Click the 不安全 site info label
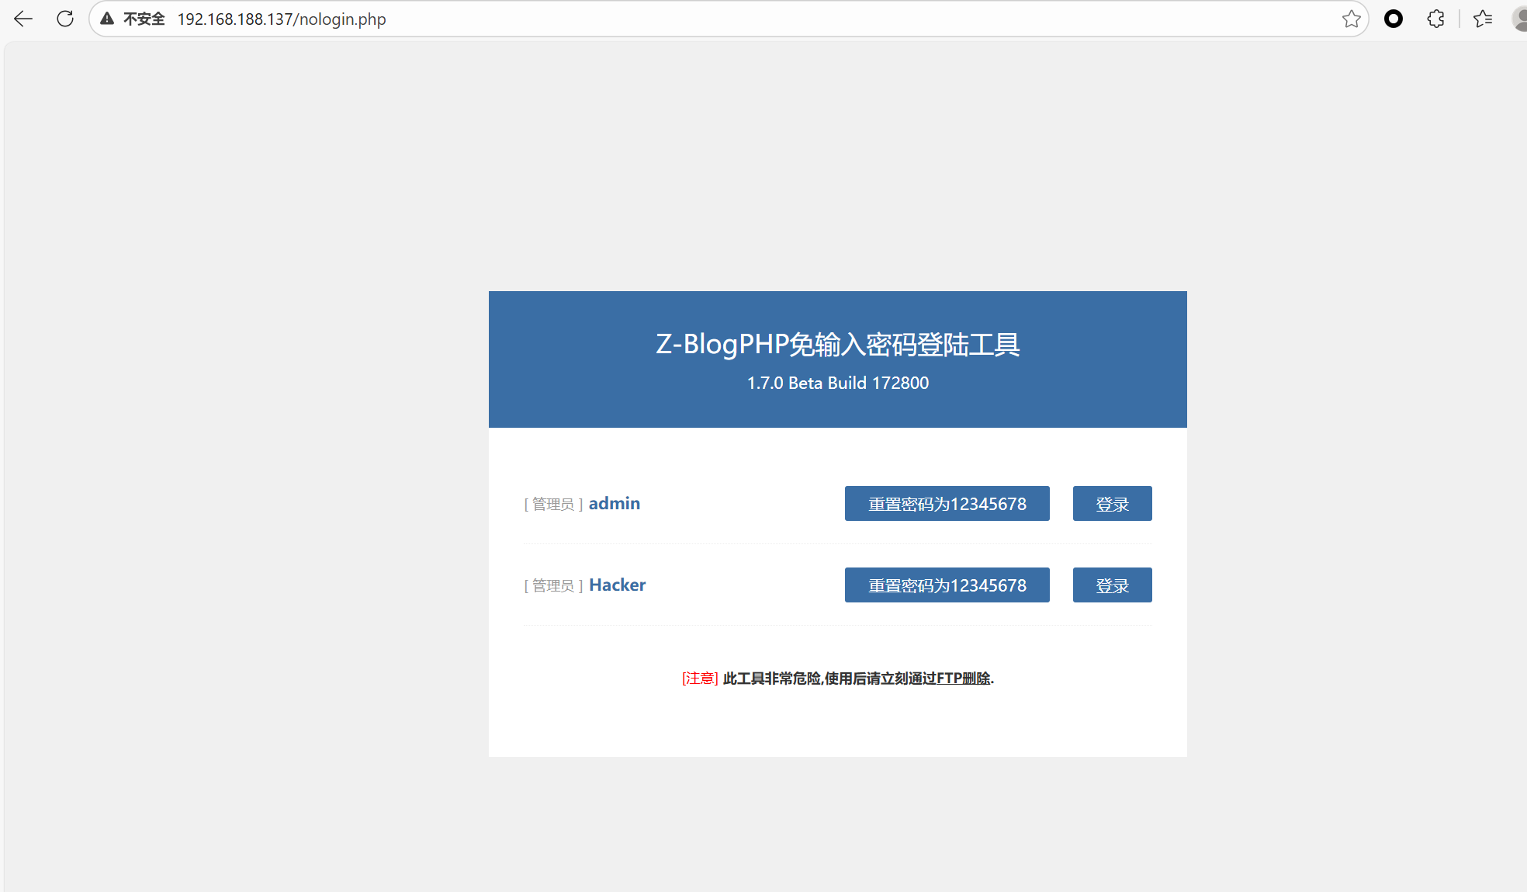1527x892 pixels. click(x=144, y=19)
